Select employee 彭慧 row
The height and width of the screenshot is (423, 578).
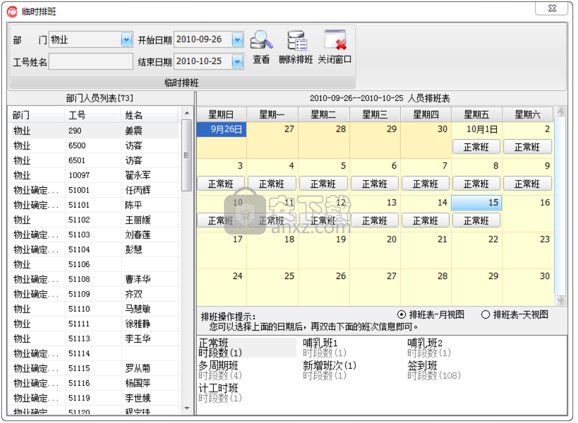coord(94,250)
